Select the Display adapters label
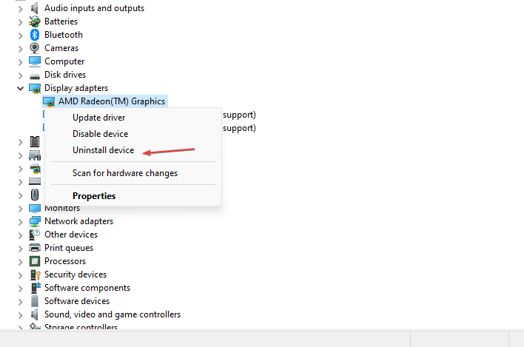The width and height of the screenshot is (524, 347). click(x=76, y=88)
